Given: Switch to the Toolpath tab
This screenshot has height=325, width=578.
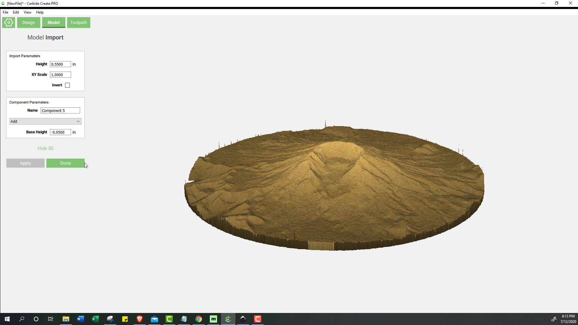Looking at the screenshot, I should coord(79,22).
